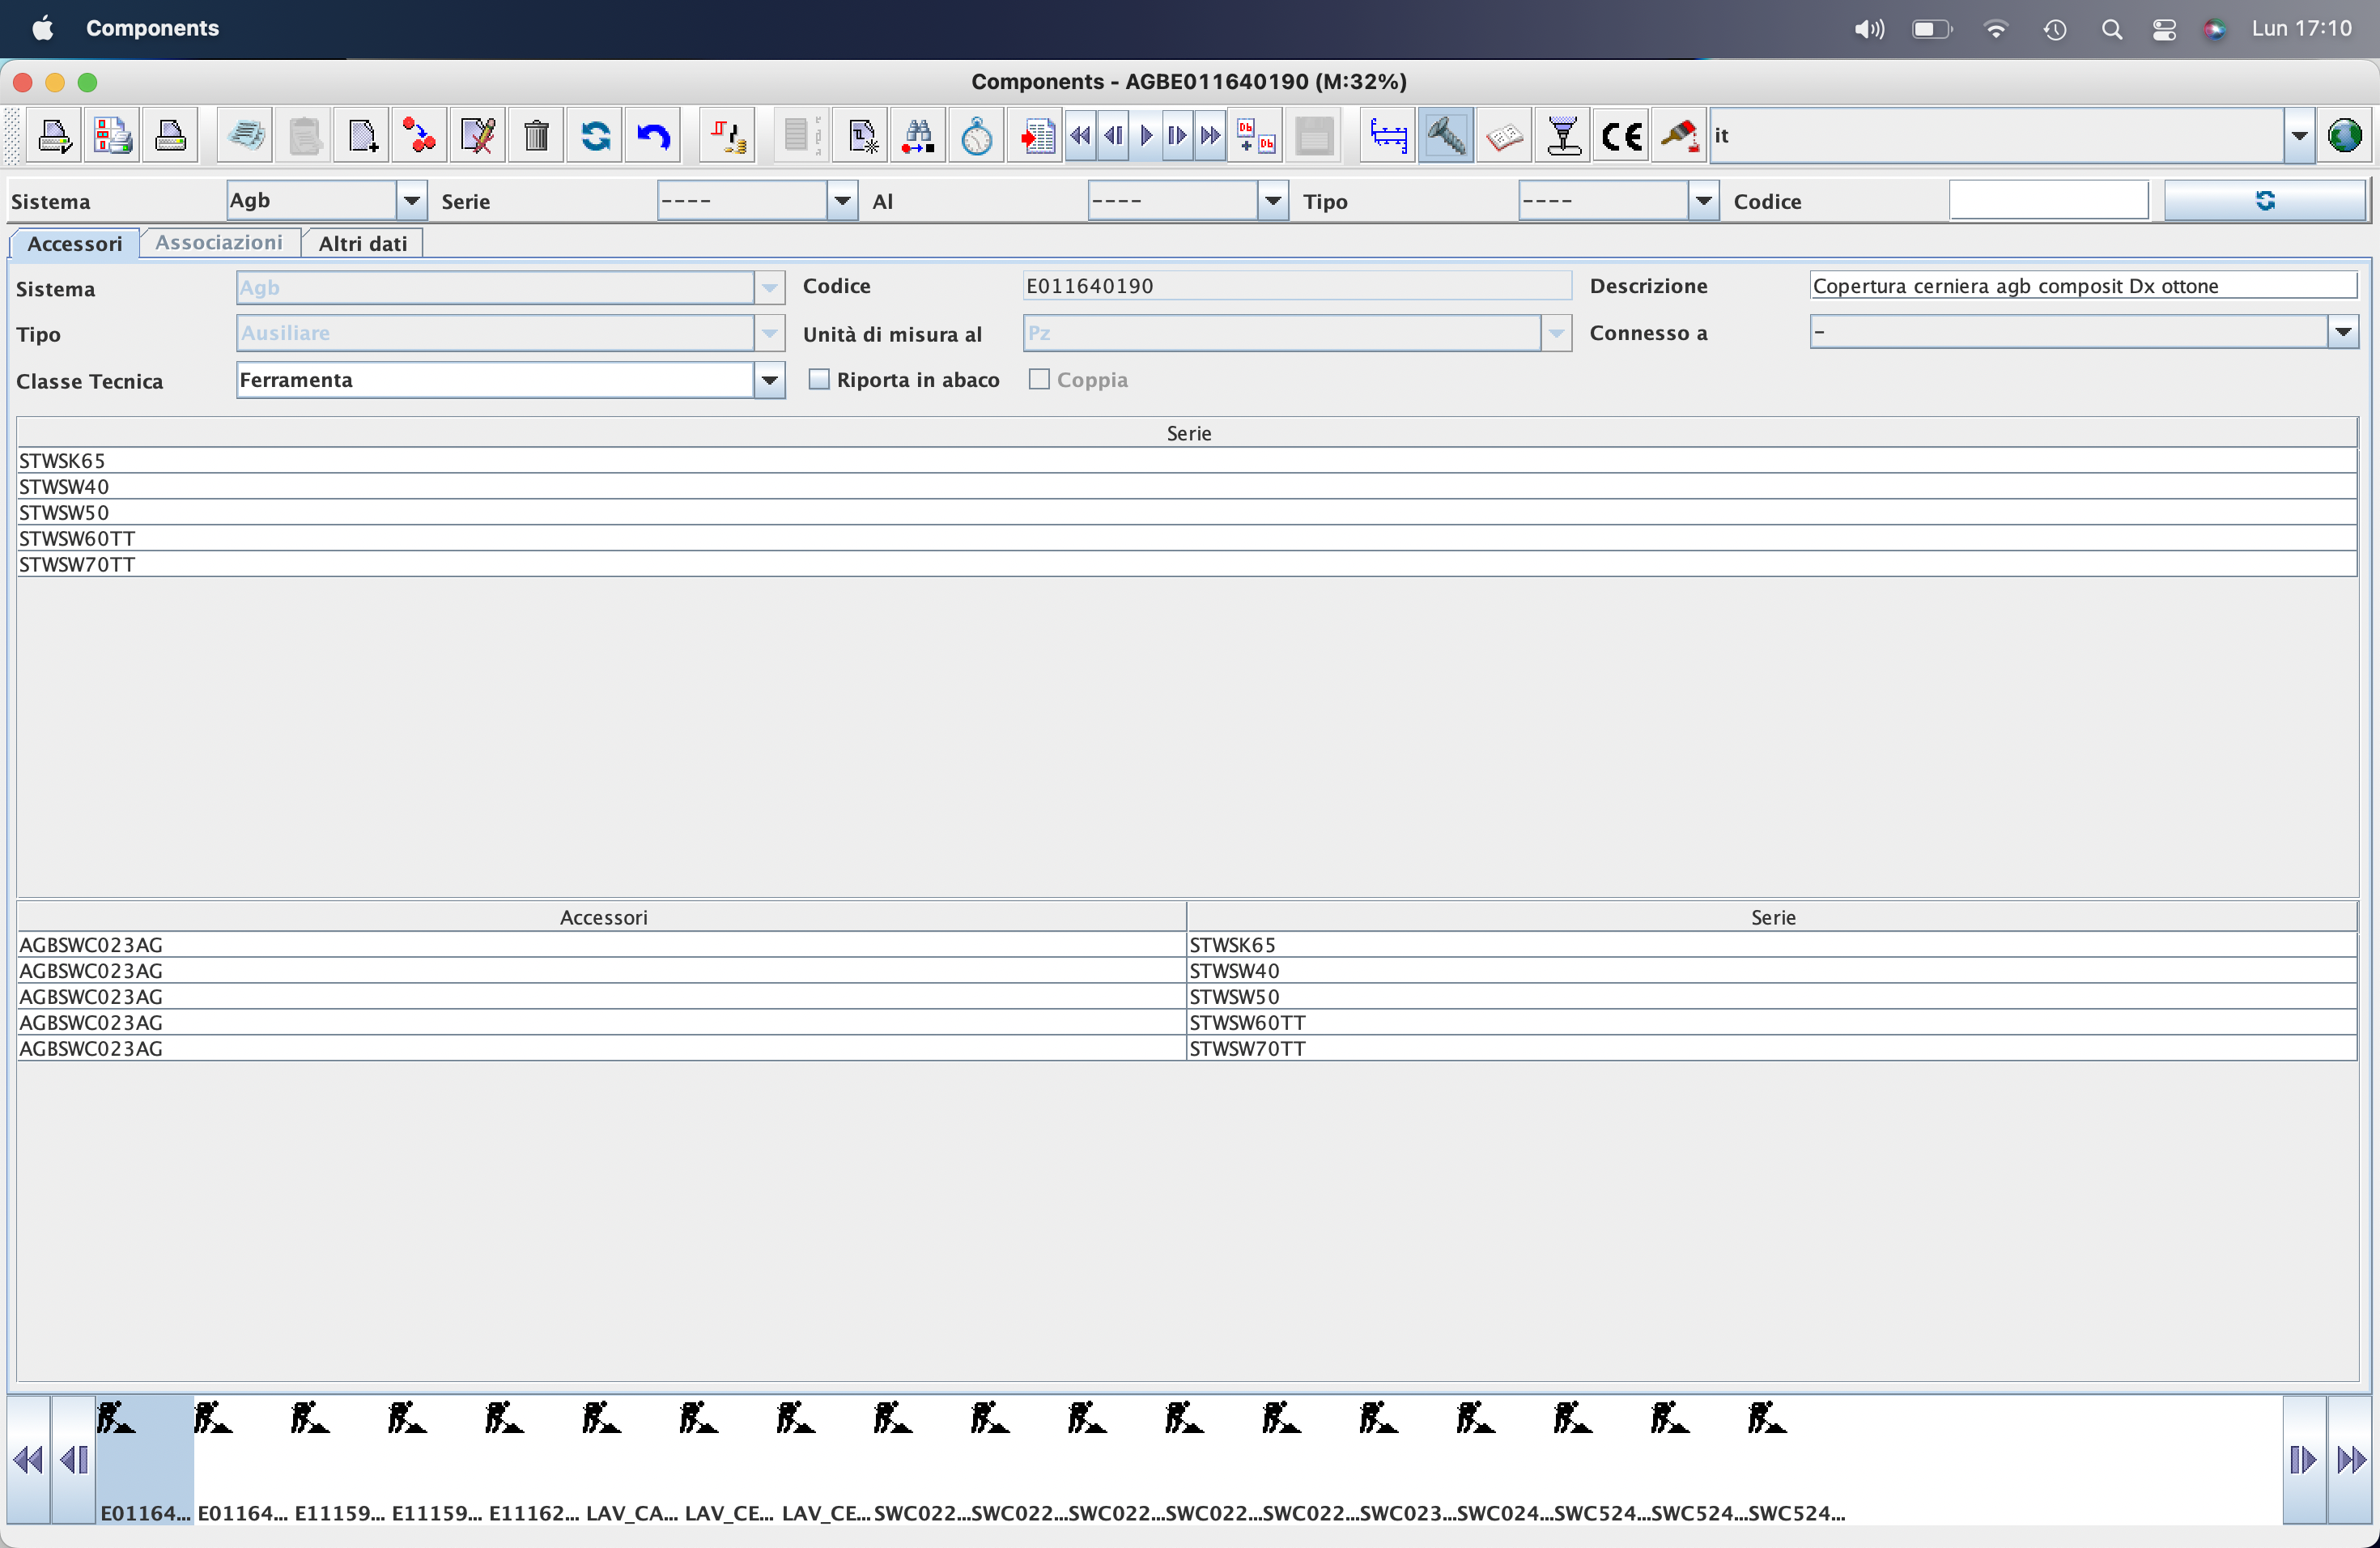Image resolution: width=2380 pixels, height=1548 pixels.
Task: Click the stopwatch icon in toolbar
Action: pyautogui.click(x=976, y=136)
